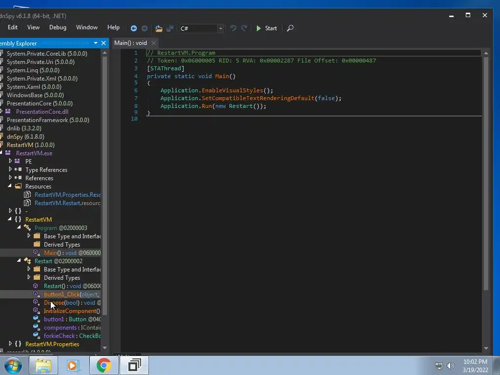Click Assembly Explorer vertical scrollbar thumb

coord(104,185)
